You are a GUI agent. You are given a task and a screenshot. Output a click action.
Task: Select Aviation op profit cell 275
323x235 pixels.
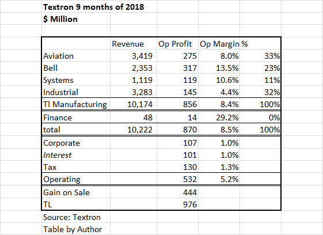(x=177, y=56)
